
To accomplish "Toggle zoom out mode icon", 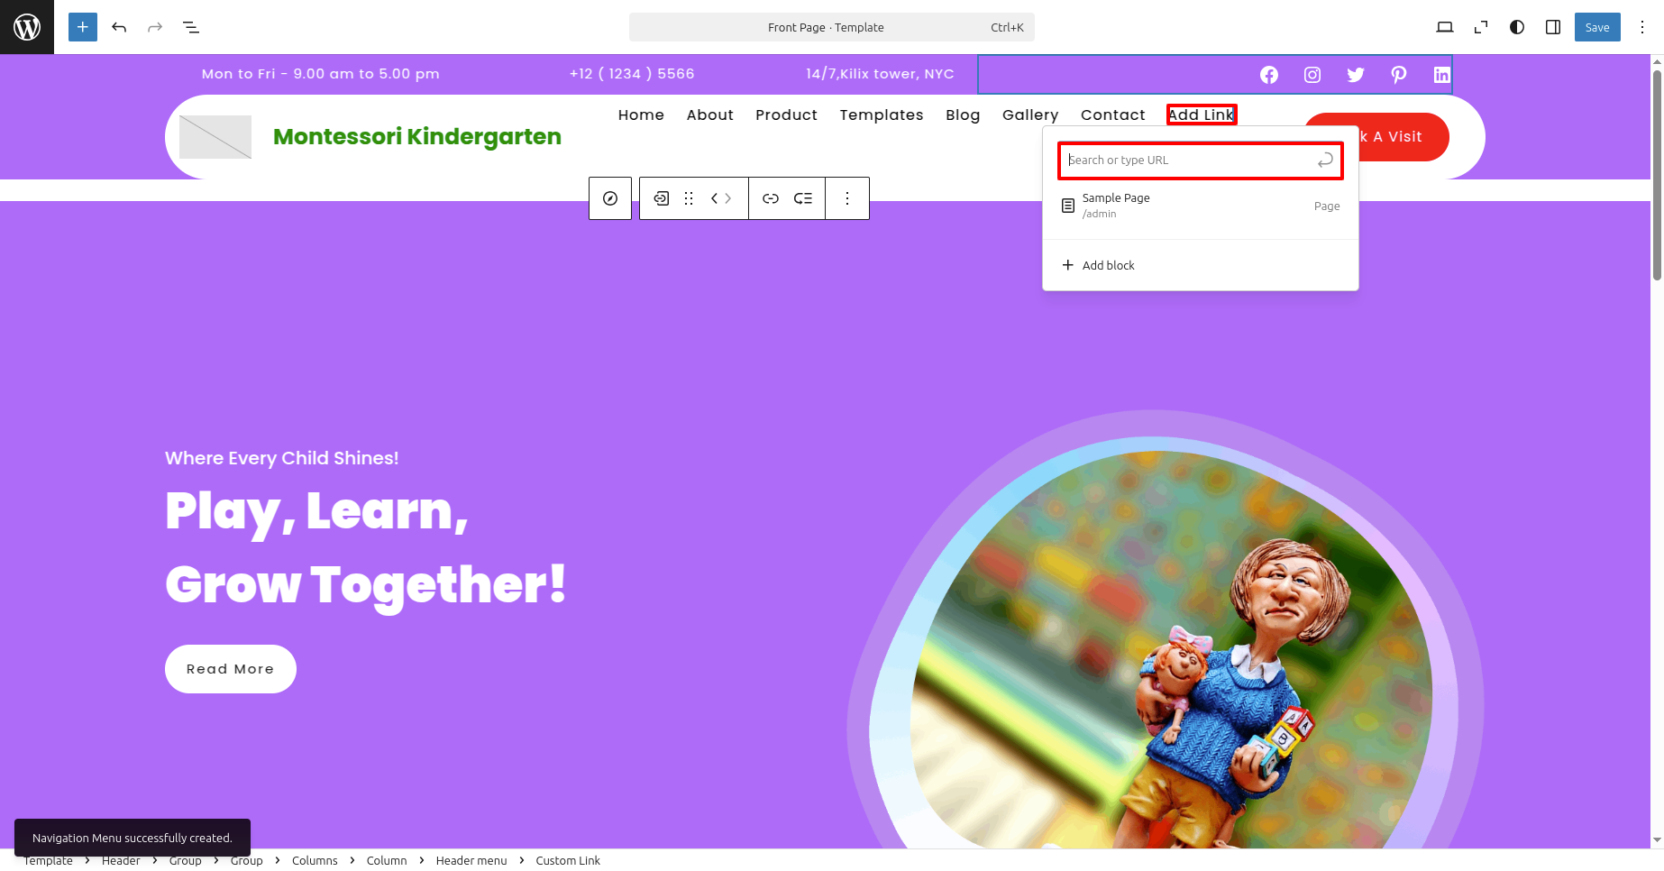I will point(1481,27).
